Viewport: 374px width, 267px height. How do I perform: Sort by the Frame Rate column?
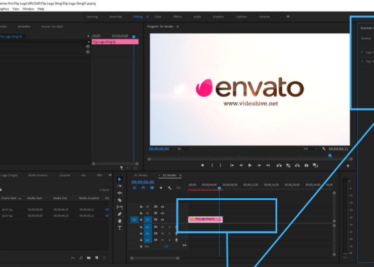click(9, 198)
